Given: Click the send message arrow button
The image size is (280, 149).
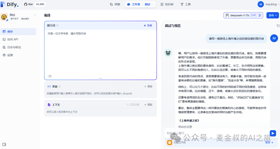Looking at the screenshot, I should (273, 133).
